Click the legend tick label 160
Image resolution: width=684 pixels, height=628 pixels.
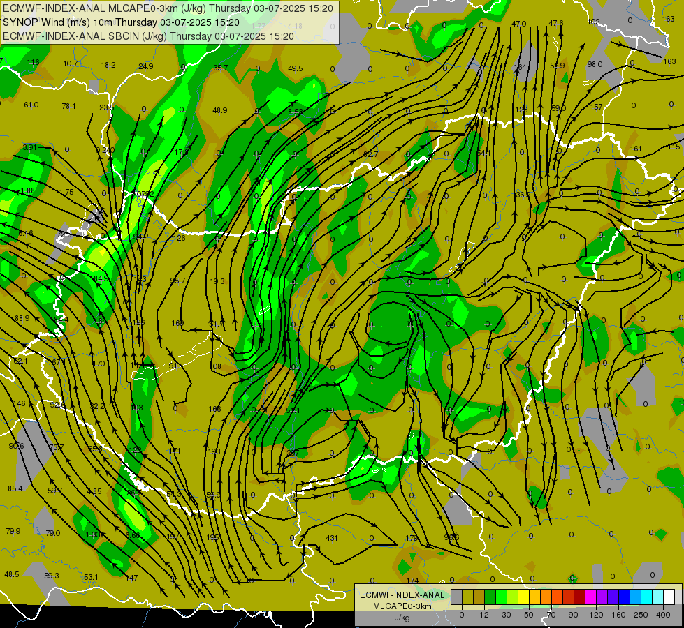click(618, 615)
